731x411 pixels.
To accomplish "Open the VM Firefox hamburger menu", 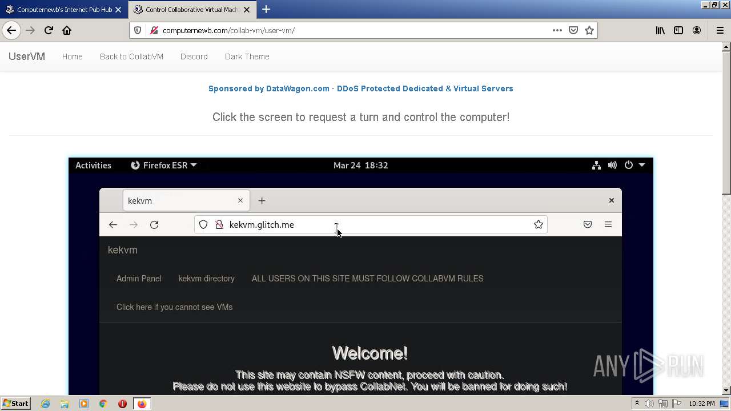I will [x=608, y=224].
